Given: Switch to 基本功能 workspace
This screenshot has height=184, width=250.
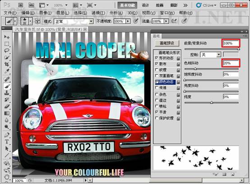Looking at the screenshot, I should [x=128, y=5].
